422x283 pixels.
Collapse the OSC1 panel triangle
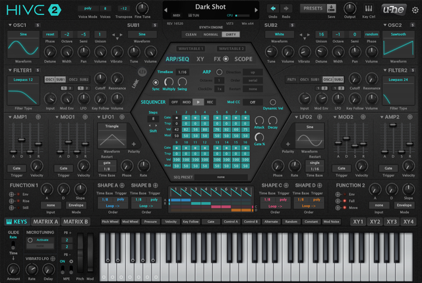pos(10,25)
